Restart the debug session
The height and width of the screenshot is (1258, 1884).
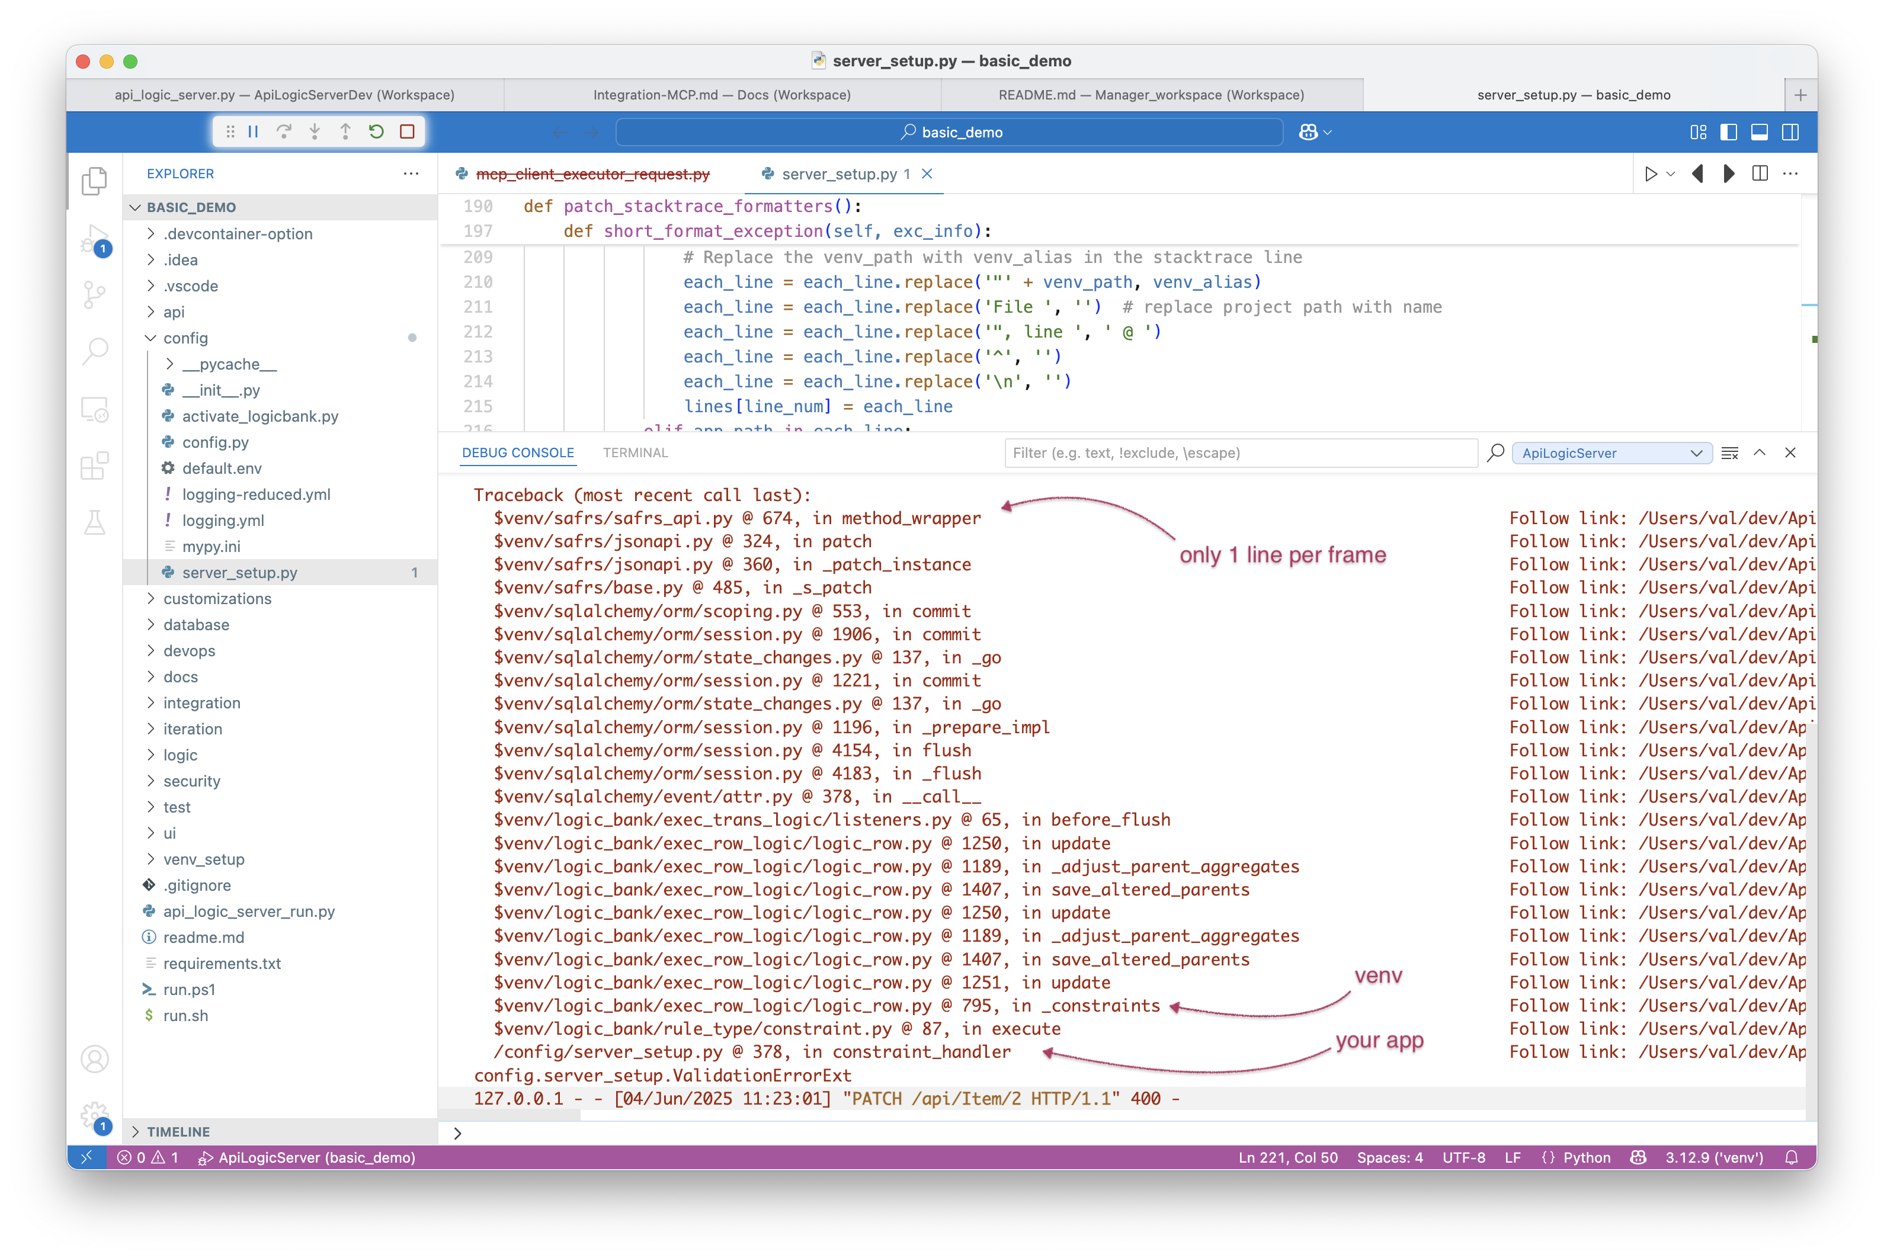376,131
